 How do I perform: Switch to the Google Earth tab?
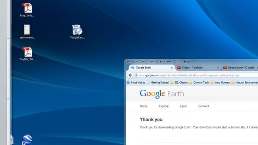pos(150,68)
